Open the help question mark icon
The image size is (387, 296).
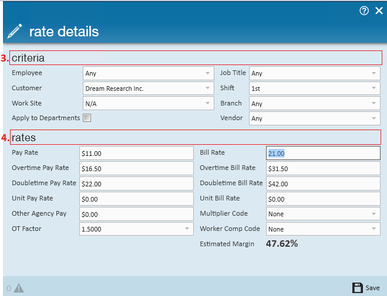(364, 11)
